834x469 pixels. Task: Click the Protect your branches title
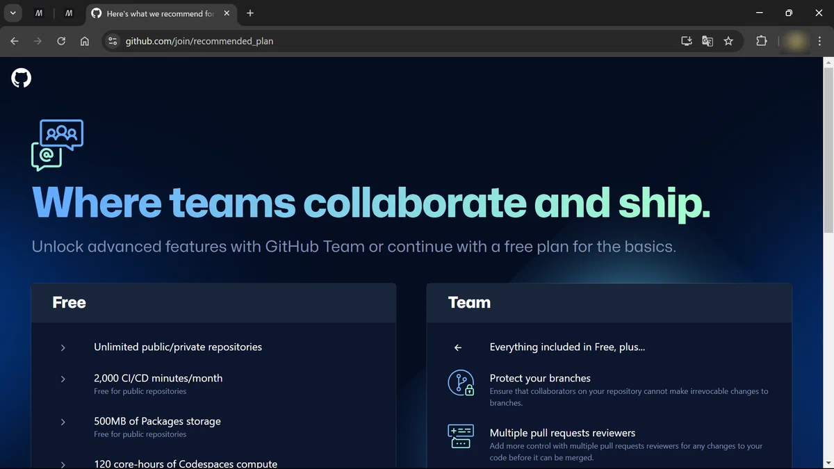pyautogui.click(x=540, y=378)
